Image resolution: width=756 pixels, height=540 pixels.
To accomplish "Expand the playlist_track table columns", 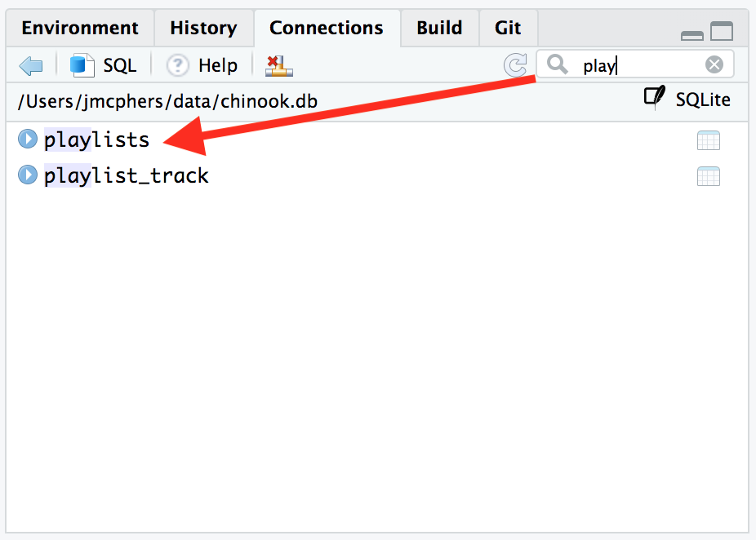I will [28, 175].
